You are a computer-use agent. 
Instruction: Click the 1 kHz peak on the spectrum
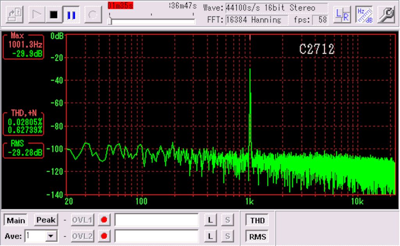tap(250, 69)
